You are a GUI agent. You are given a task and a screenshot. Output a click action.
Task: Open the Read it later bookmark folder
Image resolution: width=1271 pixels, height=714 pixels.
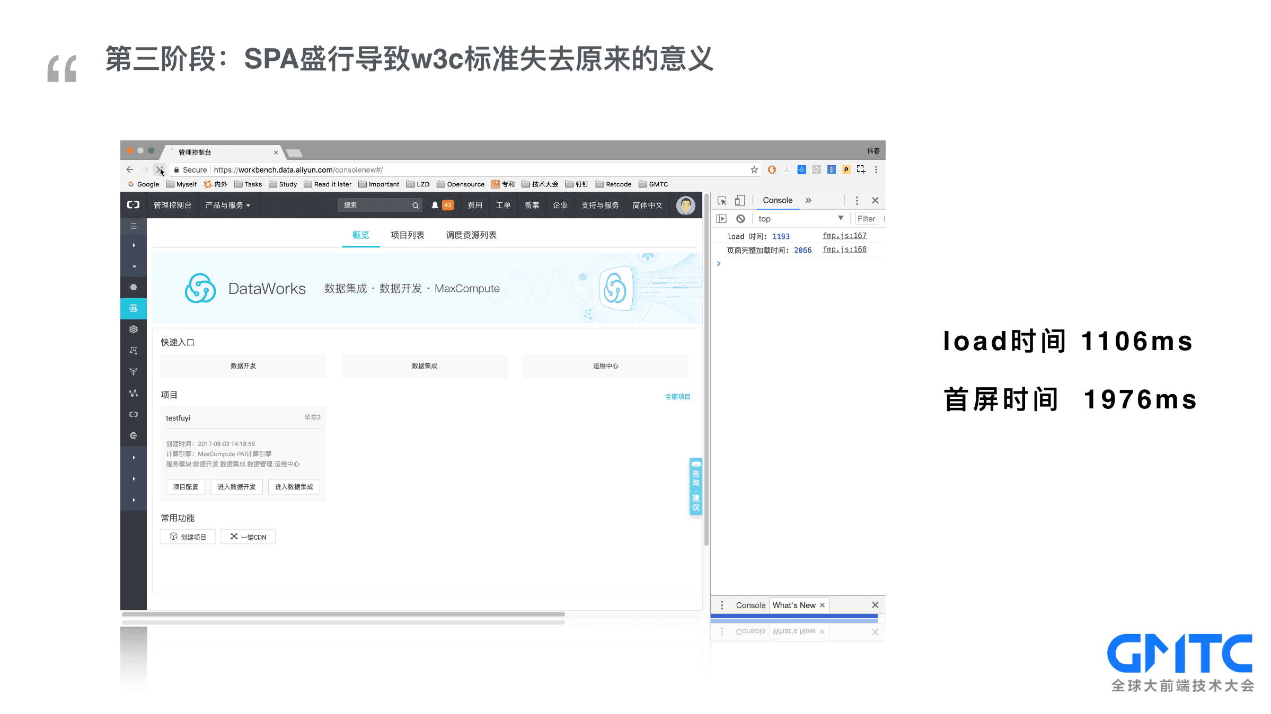tap(328, 184)
